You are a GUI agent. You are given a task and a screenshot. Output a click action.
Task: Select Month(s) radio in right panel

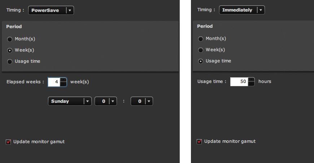(x=201, y=39)
